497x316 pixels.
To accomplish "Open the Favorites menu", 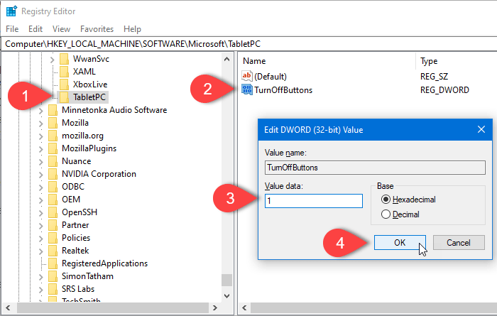I will coord(97,29).
